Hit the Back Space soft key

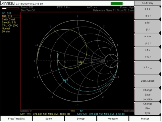pyautogui.click(x=148, y=81)
